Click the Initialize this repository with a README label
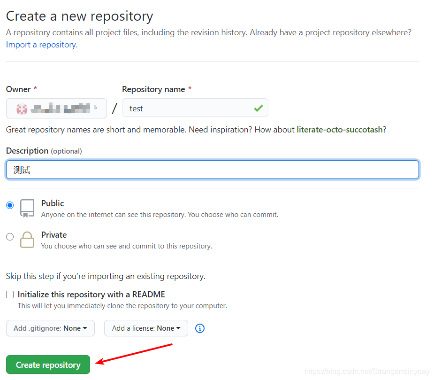 point(91,295)
